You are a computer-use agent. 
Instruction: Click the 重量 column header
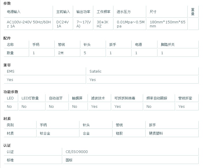(193, 12)
